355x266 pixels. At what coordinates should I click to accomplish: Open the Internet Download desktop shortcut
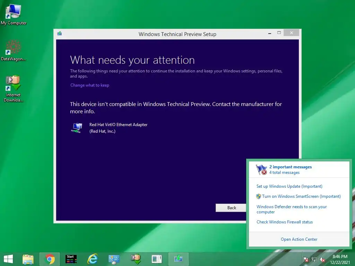pos(14,88)
